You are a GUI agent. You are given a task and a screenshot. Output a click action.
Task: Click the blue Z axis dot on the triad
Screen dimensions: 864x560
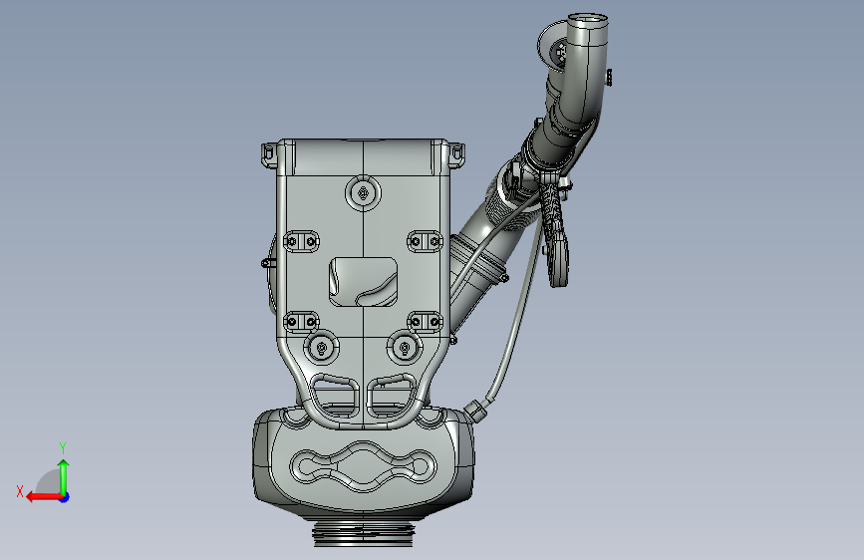coord(65,497)
